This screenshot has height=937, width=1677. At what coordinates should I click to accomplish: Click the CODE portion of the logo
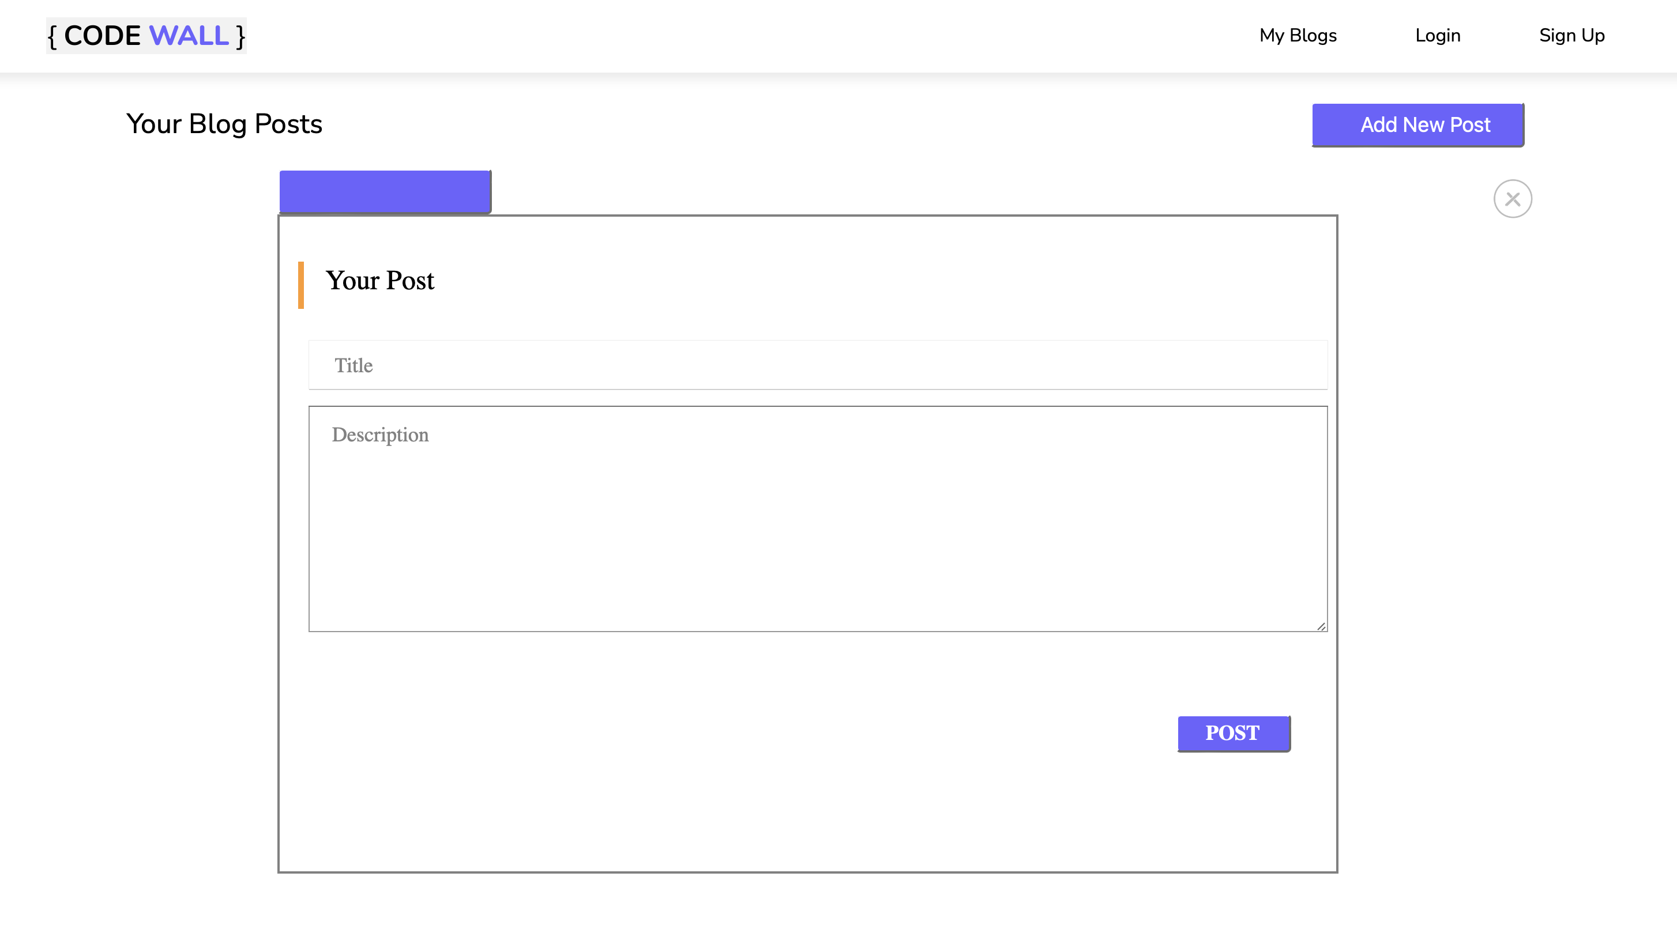pos(104,36)
